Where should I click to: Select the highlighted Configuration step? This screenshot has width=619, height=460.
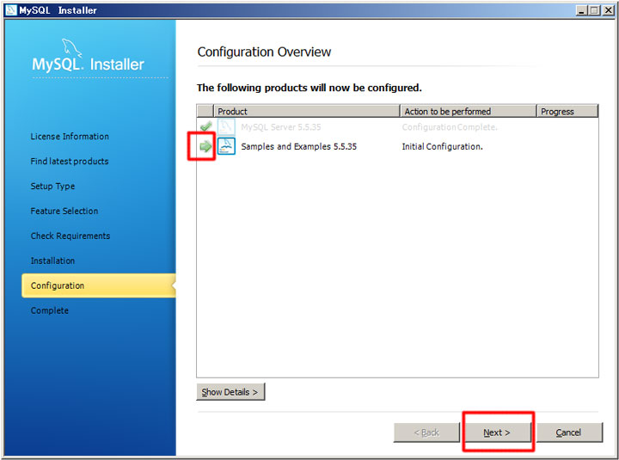[99, 285]
